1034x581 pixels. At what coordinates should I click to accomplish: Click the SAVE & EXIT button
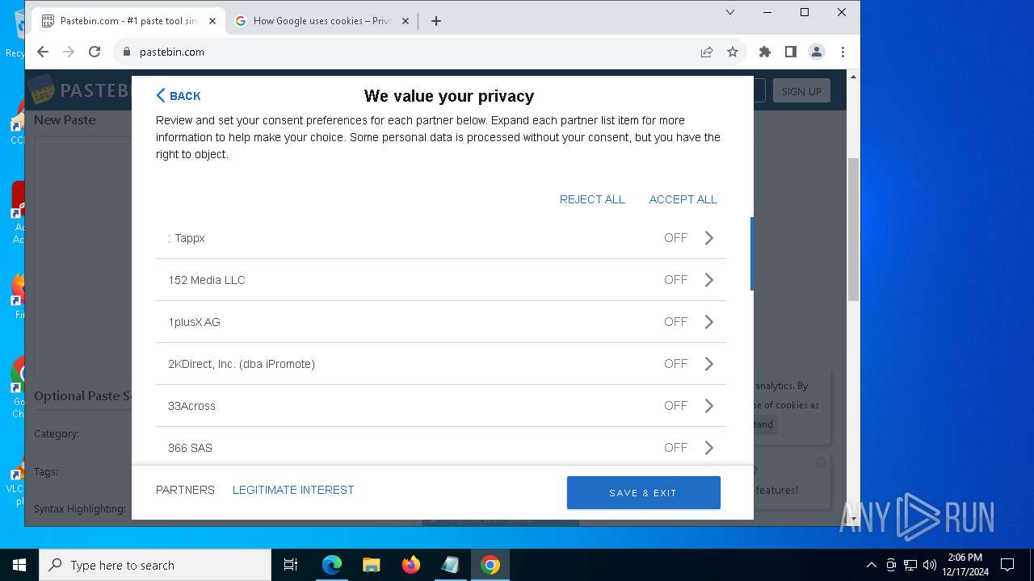(643, 492)
